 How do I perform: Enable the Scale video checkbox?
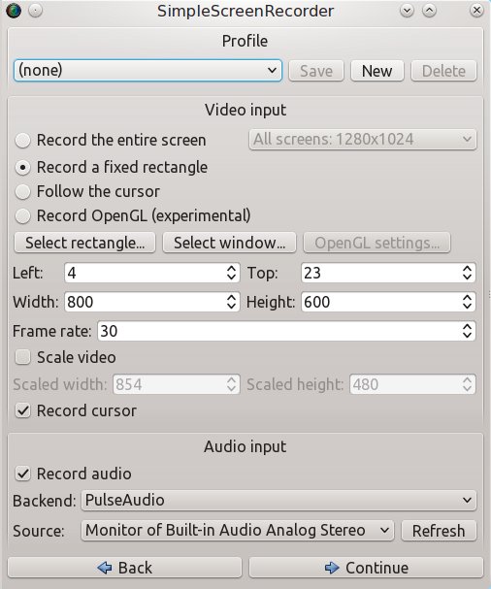coord(65,357)
